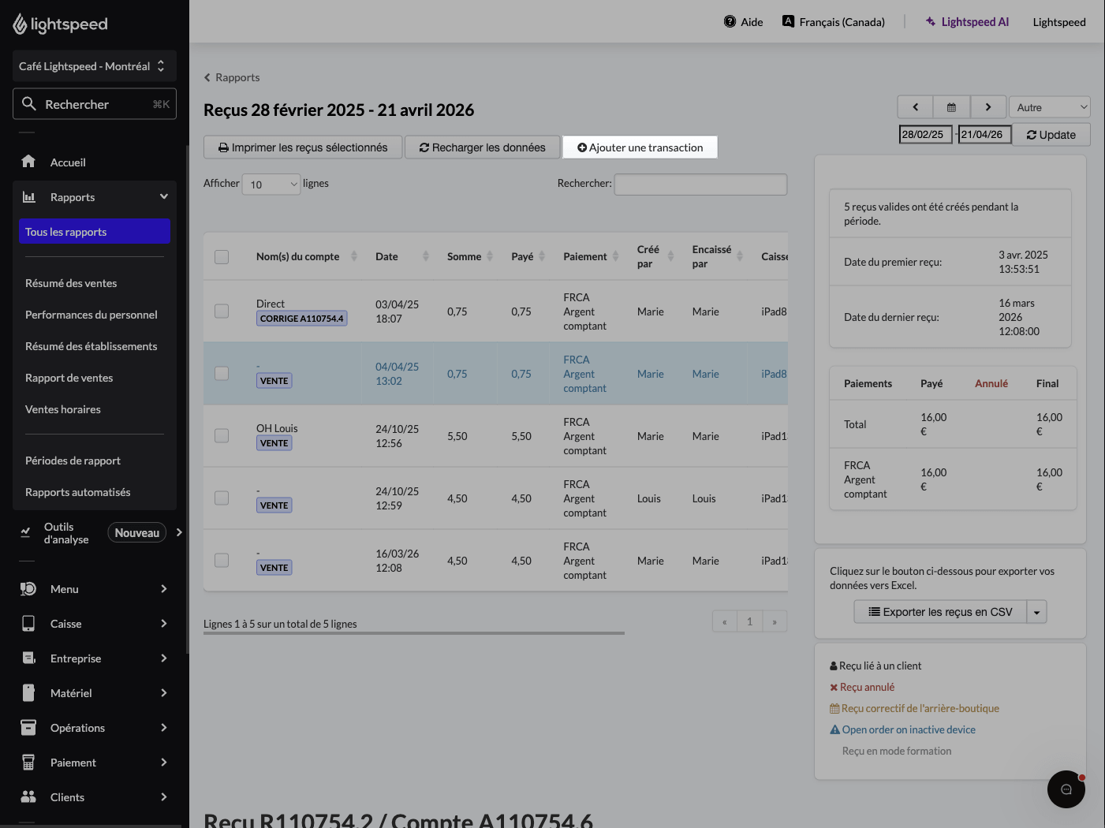Viewport: 1105px width, 828px height.
Task: Sort by Nom(s) du compte column arrows
Action: [354, 256]
